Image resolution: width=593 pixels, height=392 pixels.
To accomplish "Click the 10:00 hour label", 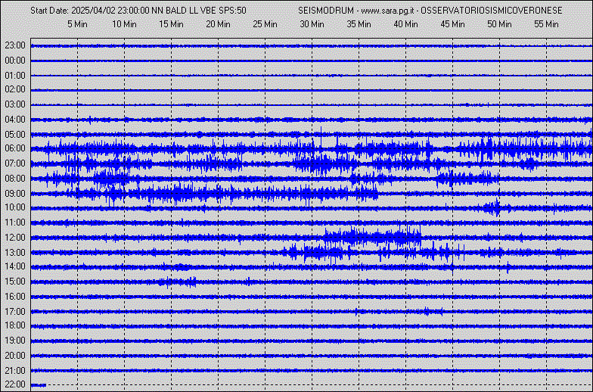I will [x=15, y=207].
